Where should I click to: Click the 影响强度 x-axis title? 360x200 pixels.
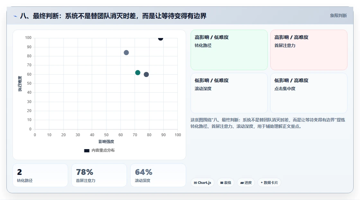106,141
